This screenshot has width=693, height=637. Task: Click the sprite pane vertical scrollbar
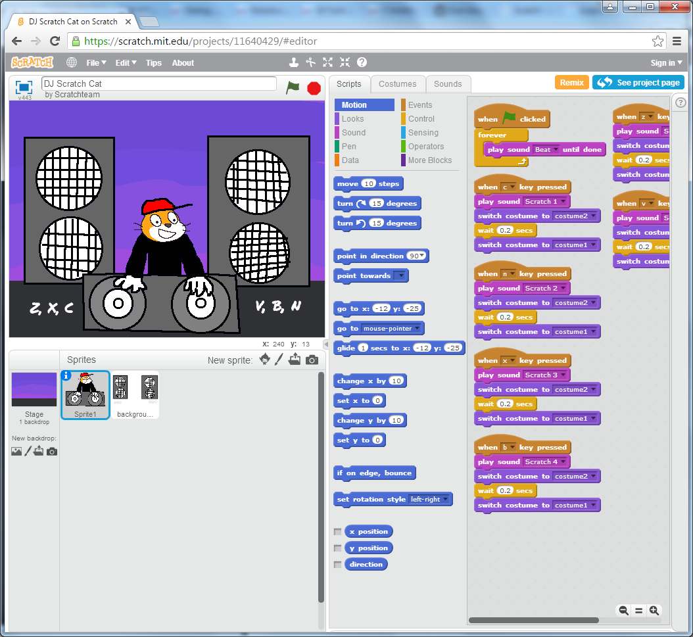click(322, 488)
